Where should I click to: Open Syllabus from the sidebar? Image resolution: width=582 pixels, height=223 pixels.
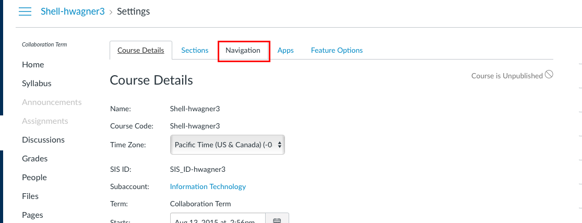click(37, 84)
